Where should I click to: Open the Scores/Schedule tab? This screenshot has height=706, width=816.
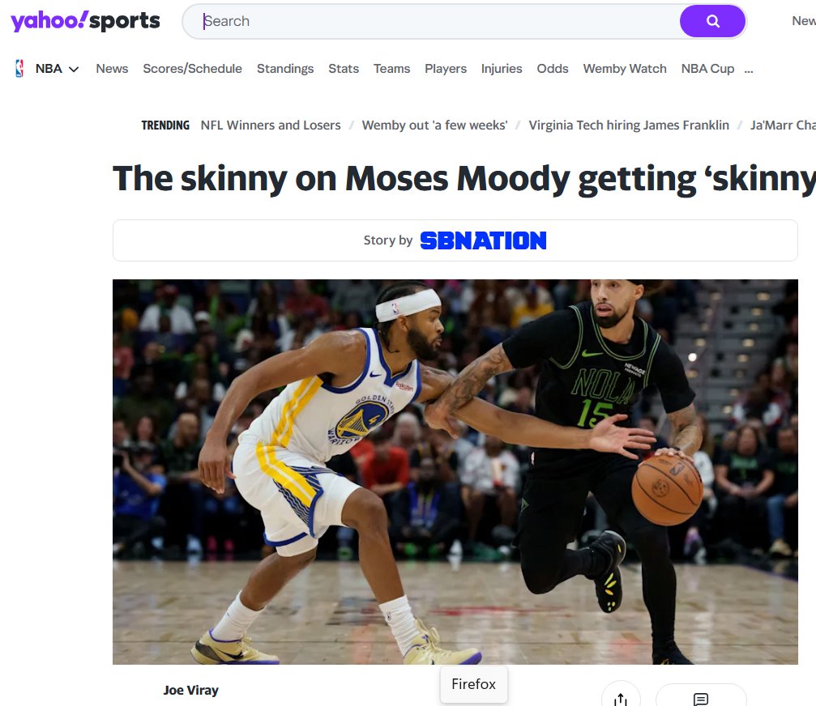pyautogui.click(x=193, y=69)
